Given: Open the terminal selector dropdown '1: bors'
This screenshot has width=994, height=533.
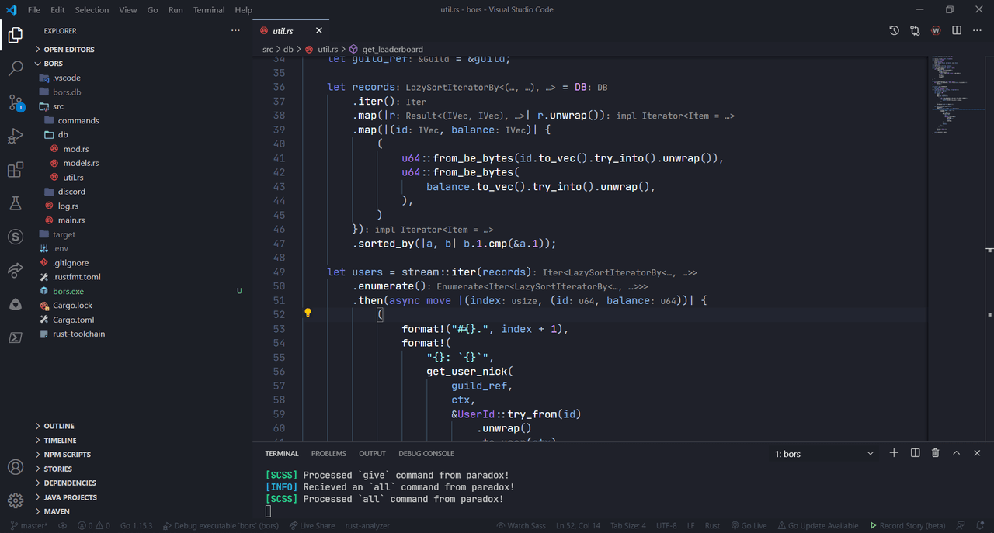Looking at the screenshot, I should coord(825,454).
